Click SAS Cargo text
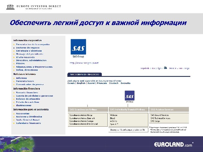Image resolution: width=203 pixels, height=152 pixels. point(155,121)
